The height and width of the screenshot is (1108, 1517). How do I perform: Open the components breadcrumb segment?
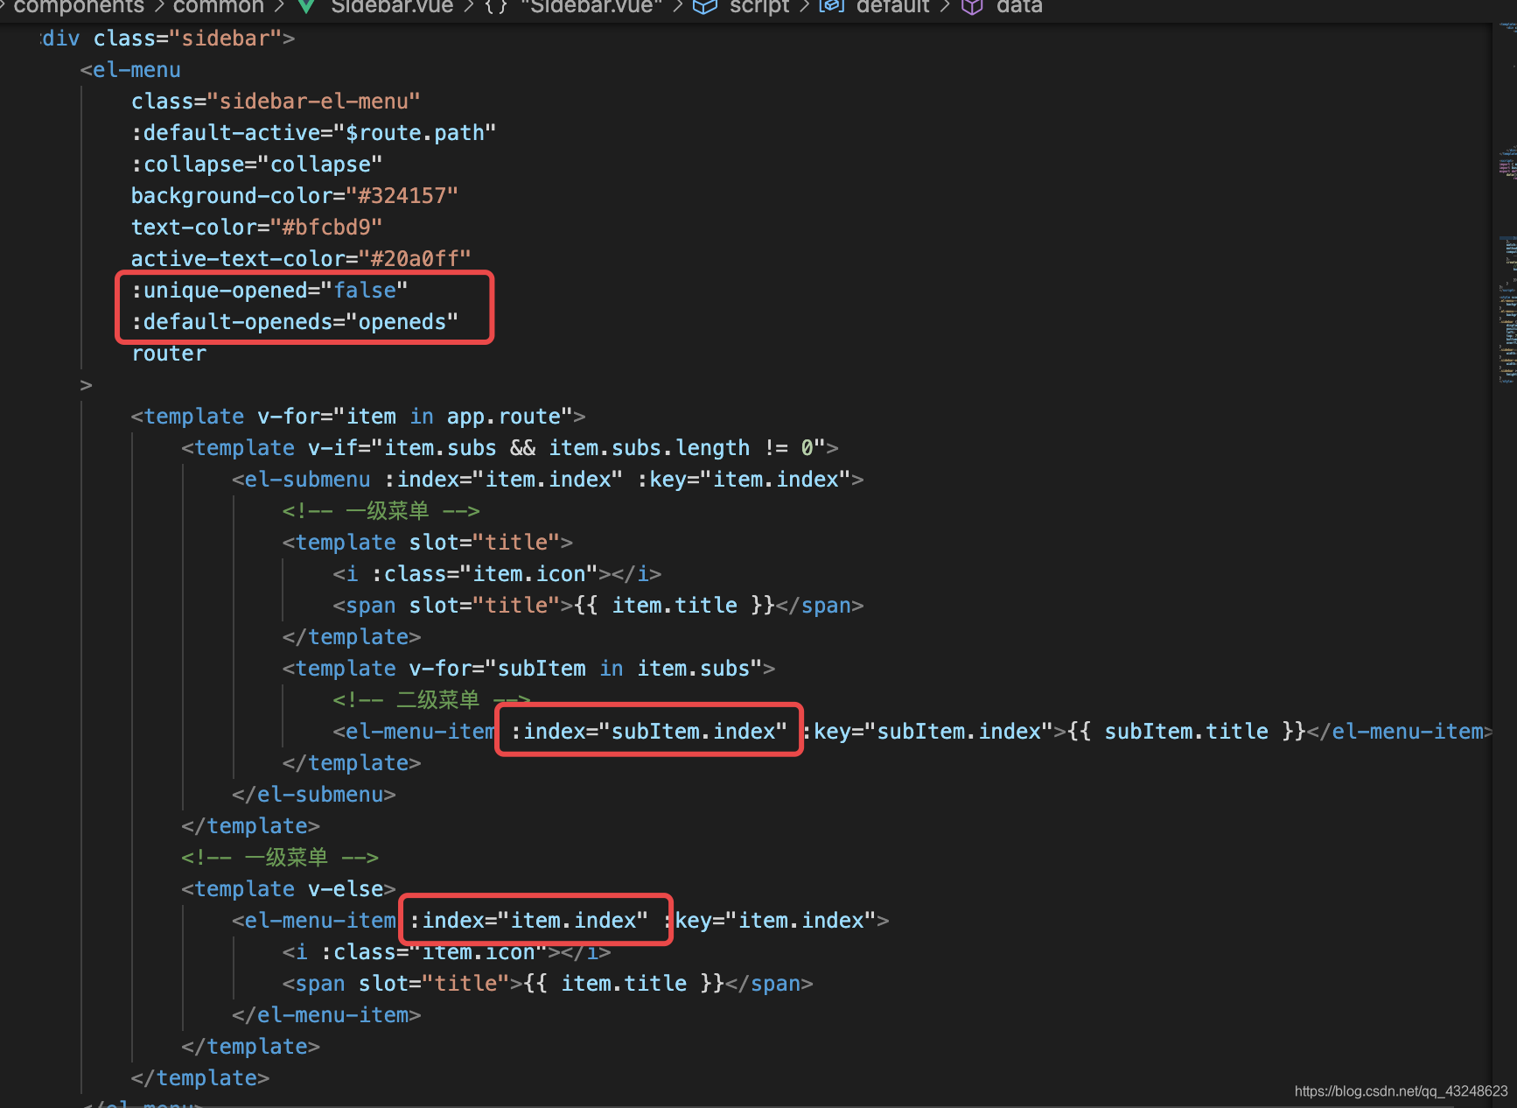coord(79,6)
